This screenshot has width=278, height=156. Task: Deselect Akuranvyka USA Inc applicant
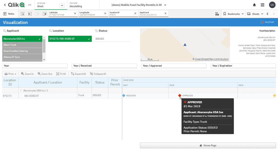[x=22, y=39]
